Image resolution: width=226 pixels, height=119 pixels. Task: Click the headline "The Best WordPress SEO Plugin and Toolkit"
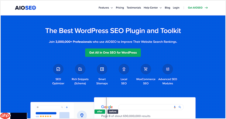(113, 31)
